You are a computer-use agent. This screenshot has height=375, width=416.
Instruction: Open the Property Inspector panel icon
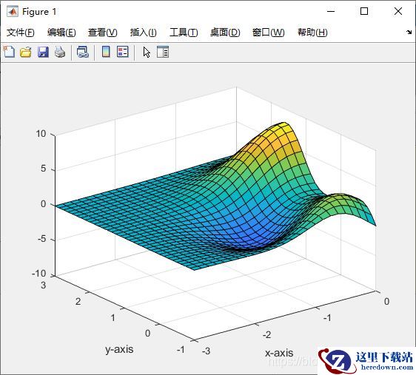click(163, 52)
